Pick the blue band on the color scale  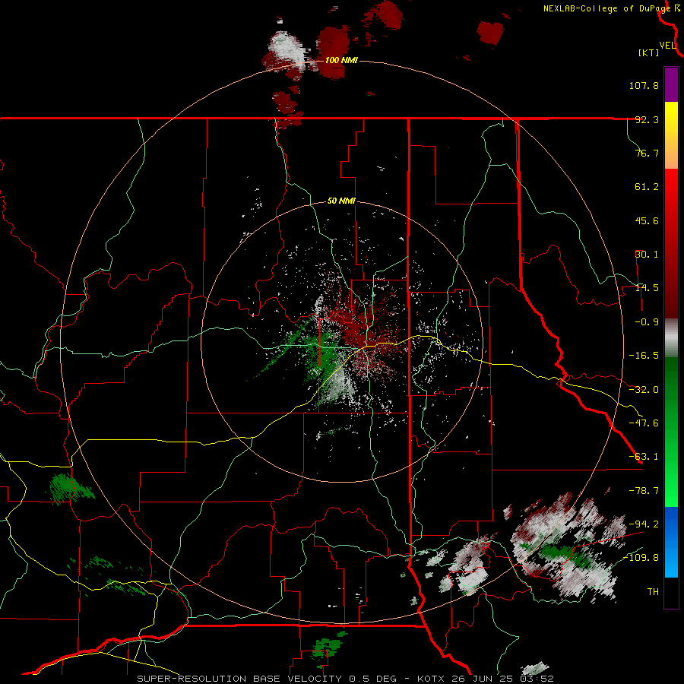671,542
